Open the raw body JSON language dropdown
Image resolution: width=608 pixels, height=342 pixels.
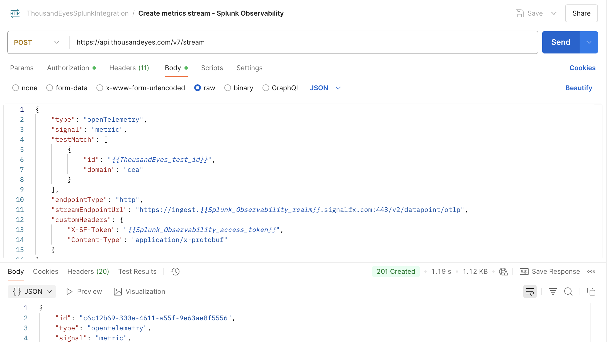325,88
